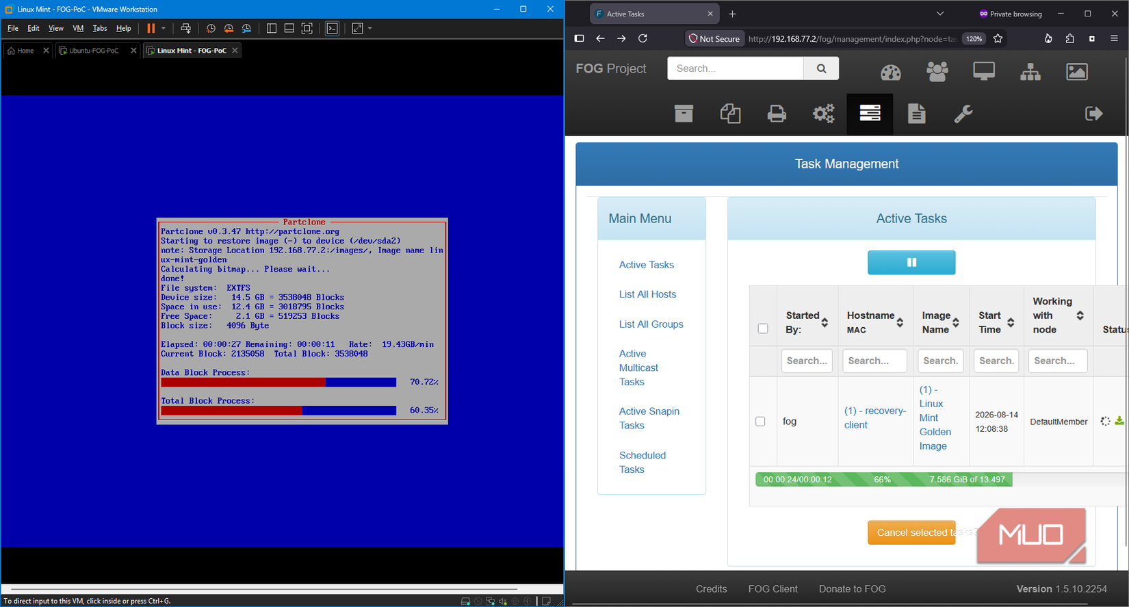Image resolution: width=1129 pixels, height=607 pixels.
Task: Focus the FOG Search... field in header
Action: point(736,68)
